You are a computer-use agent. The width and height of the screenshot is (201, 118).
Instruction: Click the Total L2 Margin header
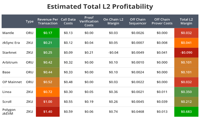coord(186,21)
